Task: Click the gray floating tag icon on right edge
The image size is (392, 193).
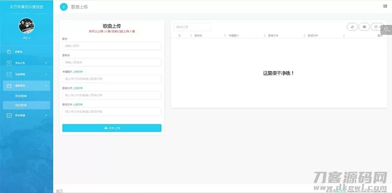Action: pos(387,29)
